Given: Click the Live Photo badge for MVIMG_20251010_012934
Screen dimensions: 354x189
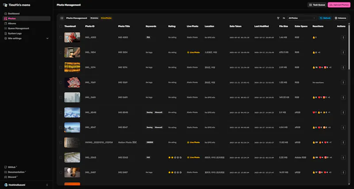Looking at the screenshot, I should pos(193,142).
